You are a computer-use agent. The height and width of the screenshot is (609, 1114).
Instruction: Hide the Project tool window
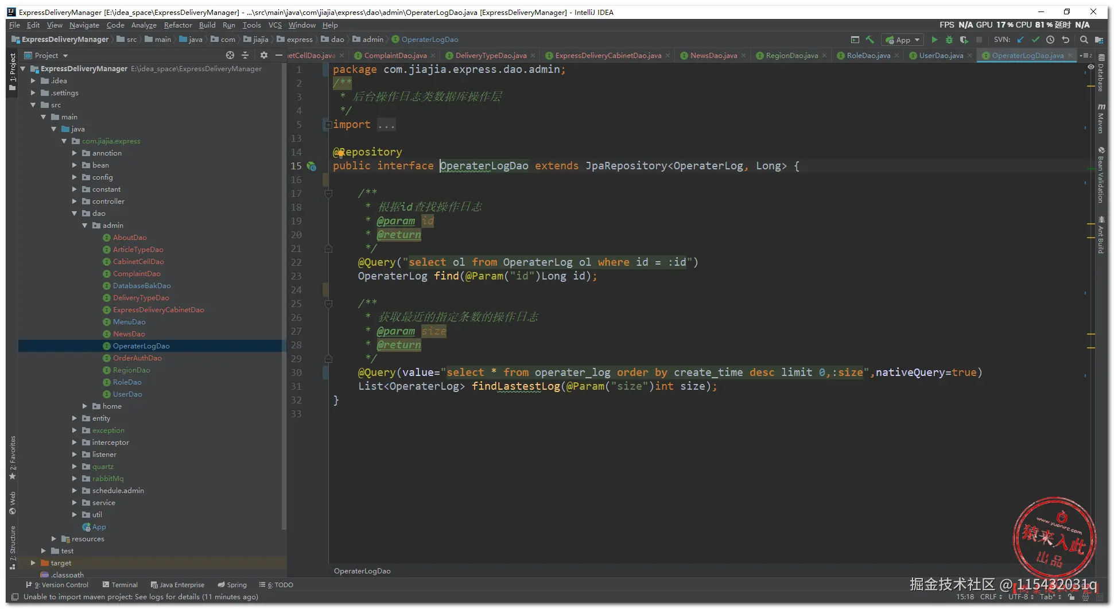[279, 55]
